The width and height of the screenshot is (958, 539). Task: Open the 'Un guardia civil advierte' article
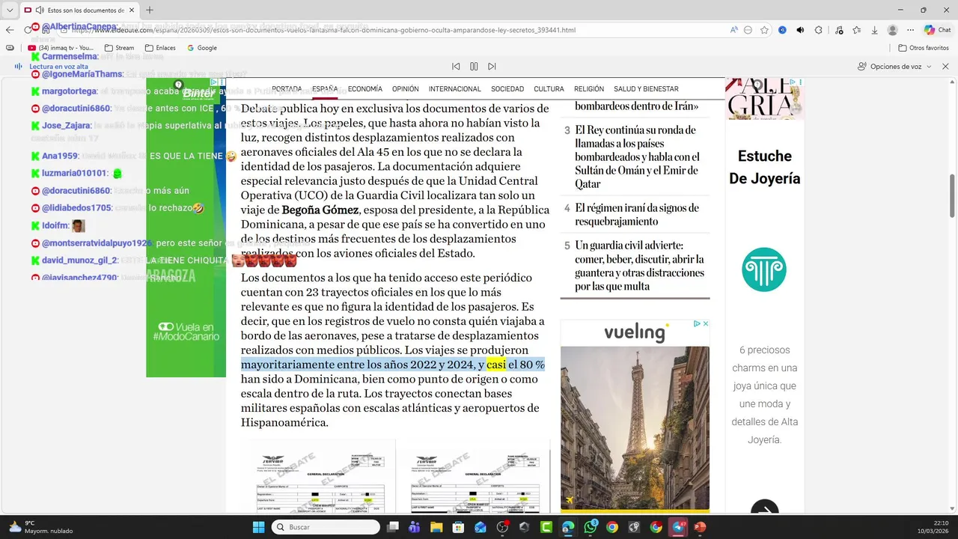coord(640,266)
